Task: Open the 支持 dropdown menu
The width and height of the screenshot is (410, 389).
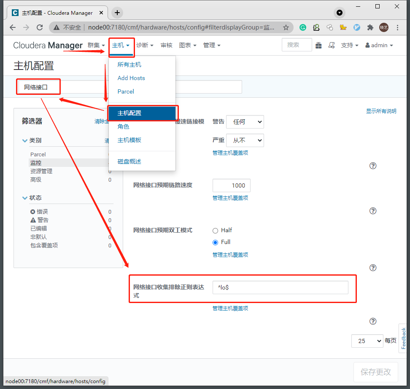Action: point(350,45)
